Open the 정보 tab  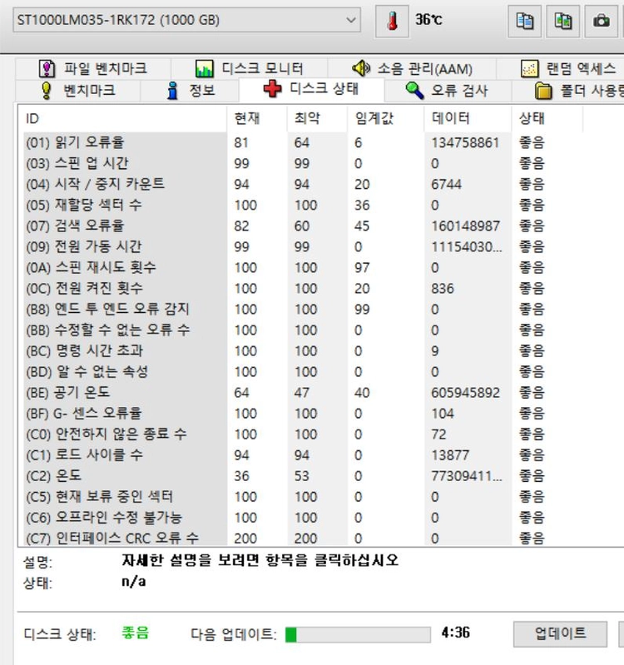[191, 91]
